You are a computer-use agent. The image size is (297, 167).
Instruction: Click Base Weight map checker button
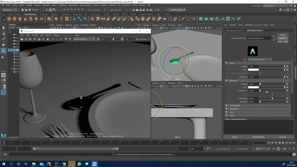287,66
